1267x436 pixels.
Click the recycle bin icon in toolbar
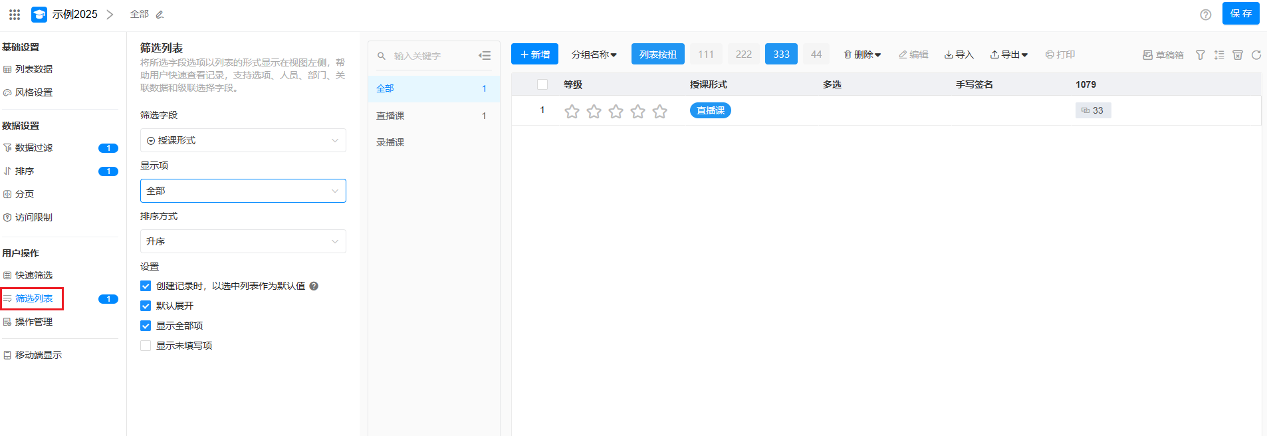coord(1237,55)
